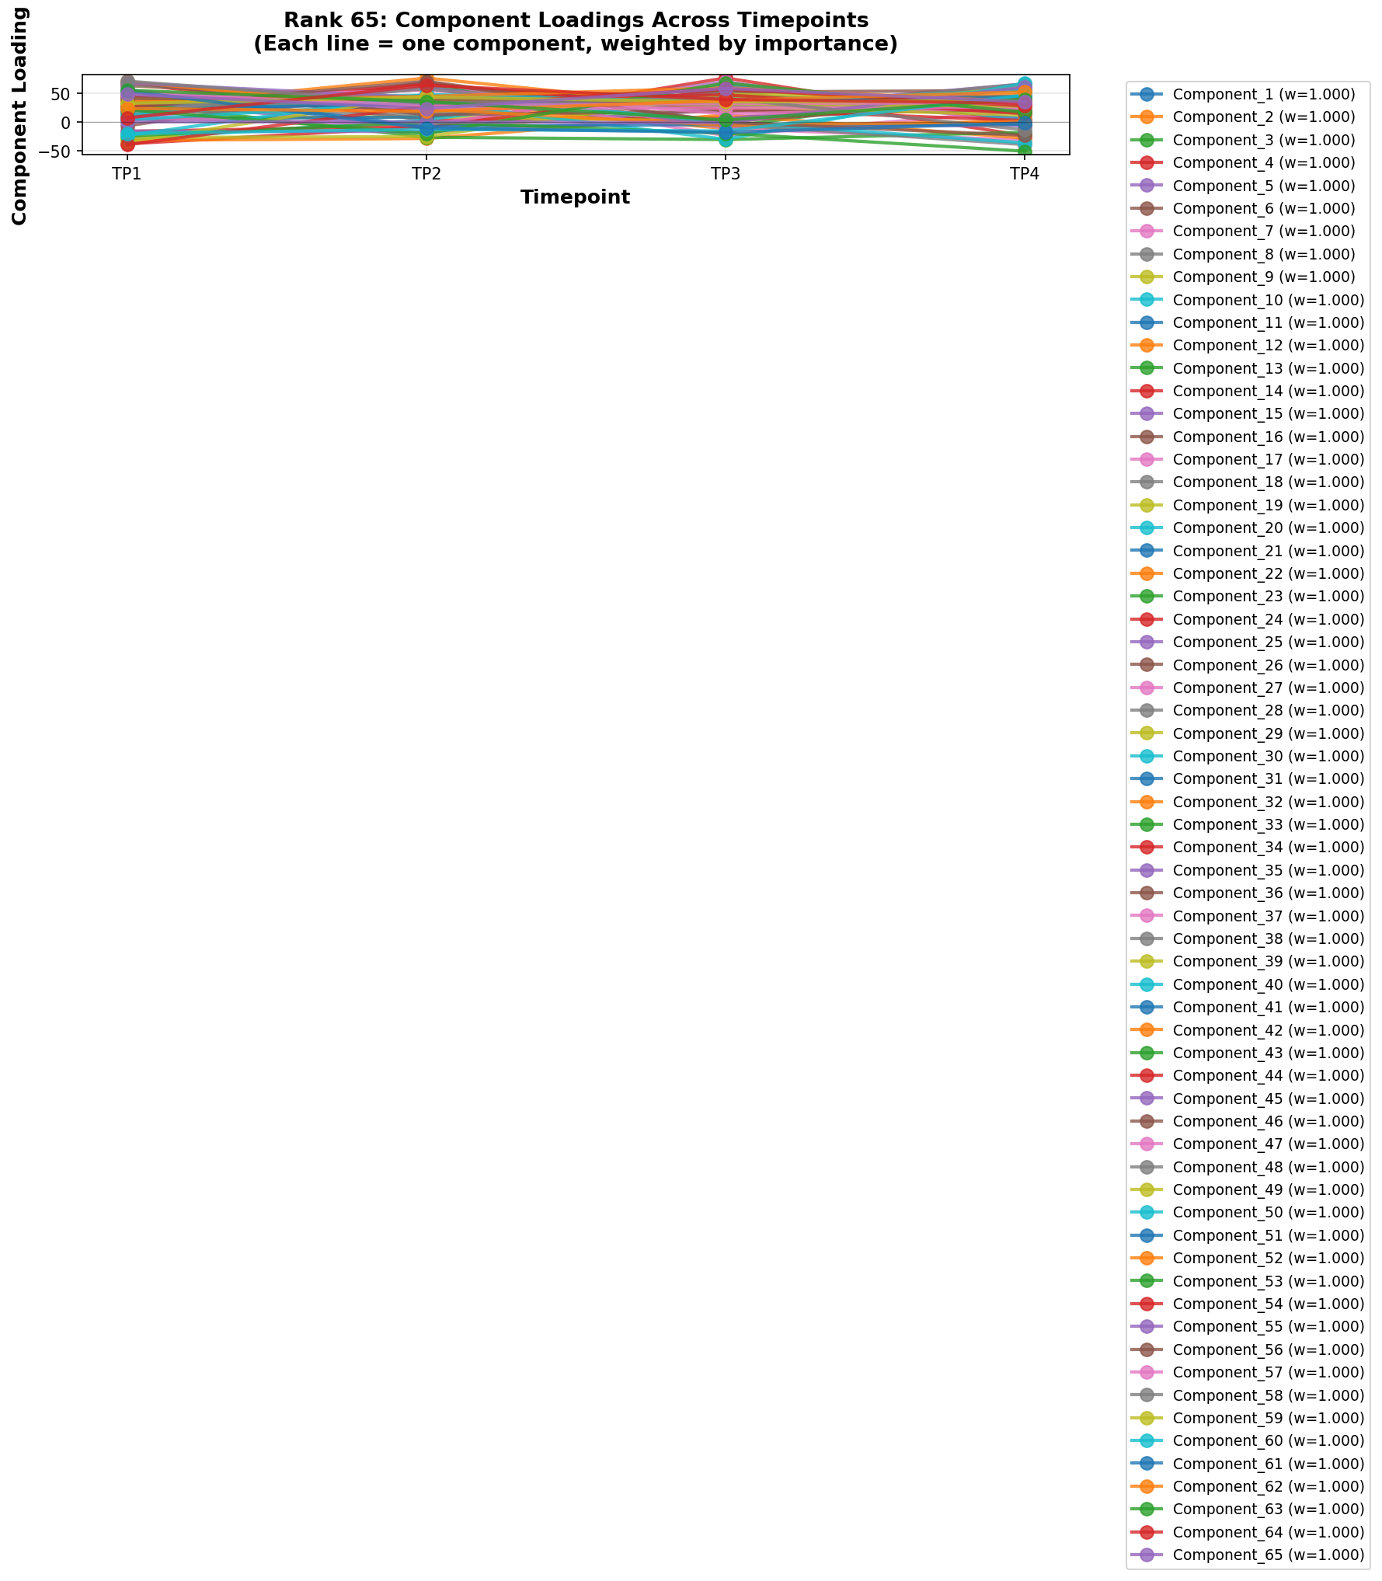Click the 'Component Loading' y-axis title
The height and width of the screenshot is (1581, 1382).
click(19, 115)
